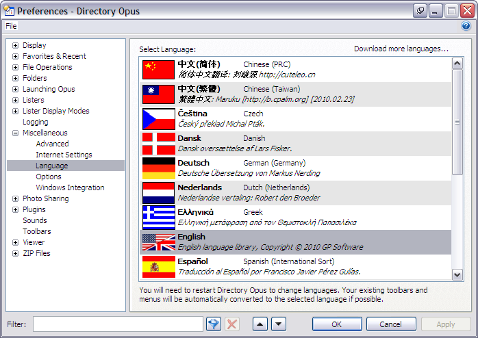The image size is (478, 338).
Task: Click the language list scrollbar up arrow
Action: [x=457, y=64]
